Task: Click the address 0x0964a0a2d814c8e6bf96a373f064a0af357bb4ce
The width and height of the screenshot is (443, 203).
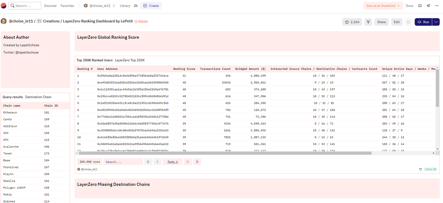Action: coord(133,75)
